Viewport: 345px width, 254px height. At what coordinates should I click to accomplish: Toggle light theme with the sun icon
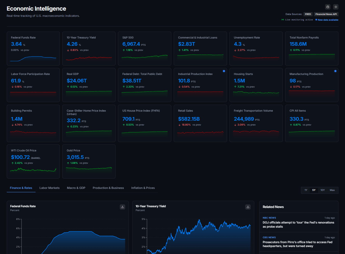tap(336, 7)
